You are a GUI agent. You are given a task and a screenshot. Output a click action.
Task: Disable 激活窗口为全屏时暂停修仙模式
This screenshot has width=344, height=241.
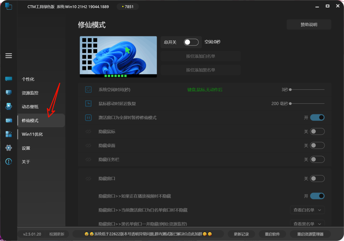coord(317,117)
